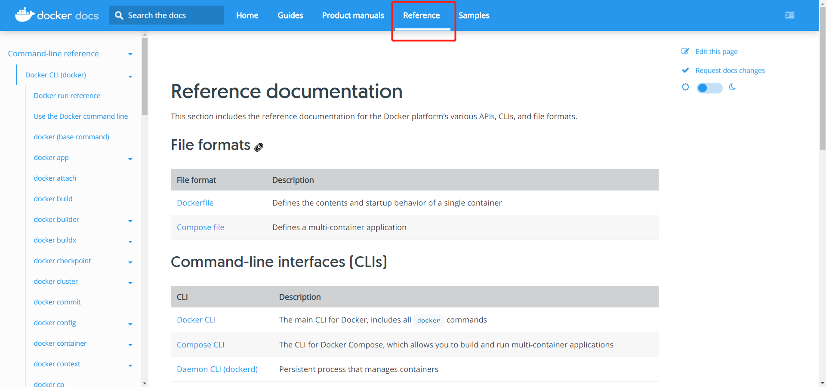Toggle the dark mode switch

click(x=709, y=88)
